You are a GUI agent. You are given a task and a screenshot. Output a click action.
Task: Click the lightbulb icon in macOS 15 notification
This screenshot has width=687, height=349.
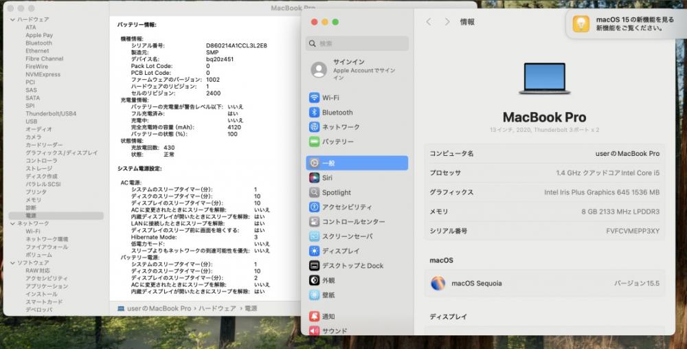[581, 23]
